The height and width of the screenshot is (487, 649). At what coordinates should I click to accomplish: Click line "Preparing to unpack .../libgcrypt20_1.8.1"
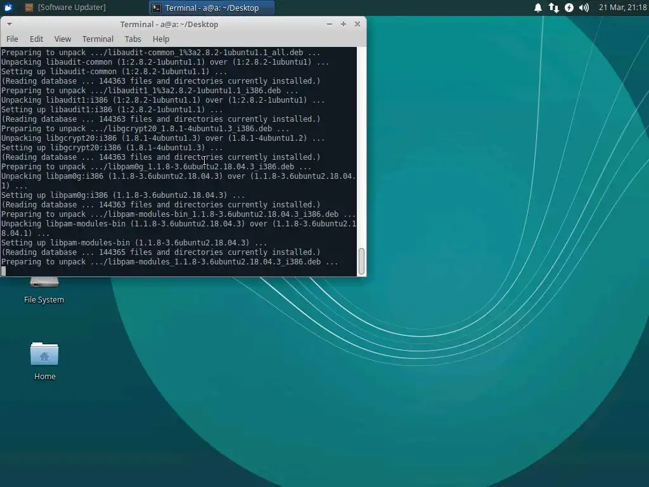point(145,128)
